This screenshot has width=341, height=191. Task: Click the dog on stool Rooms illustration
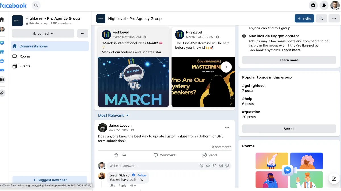coord(272,161)
